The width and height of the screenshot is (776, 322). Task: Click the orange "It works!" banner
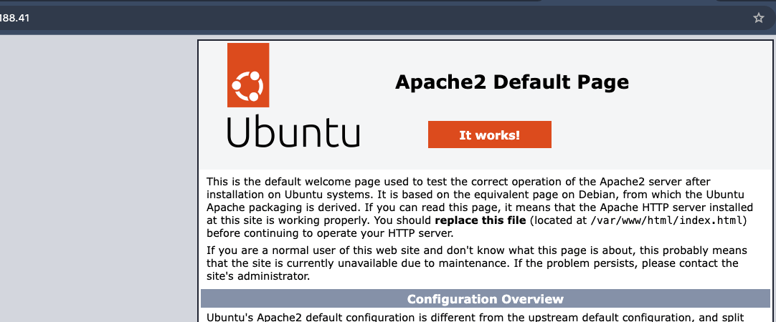[489, 135]
